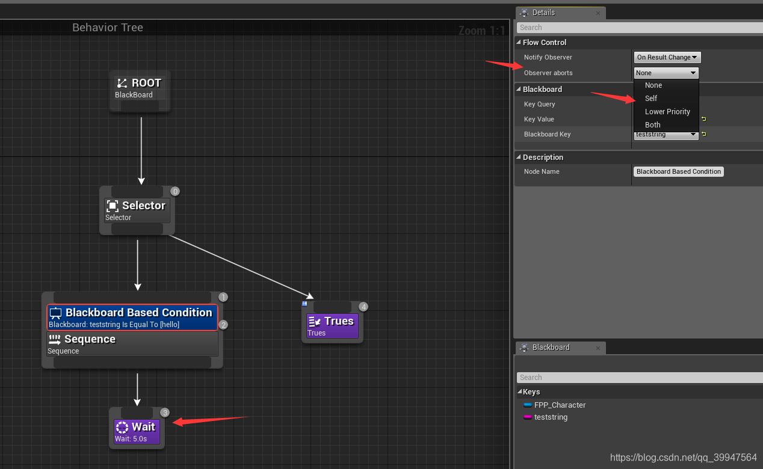Click the small blueprint icon above Trues node
Image resolution: width=763 pixels, height=469 pixels.
point(304,304)
